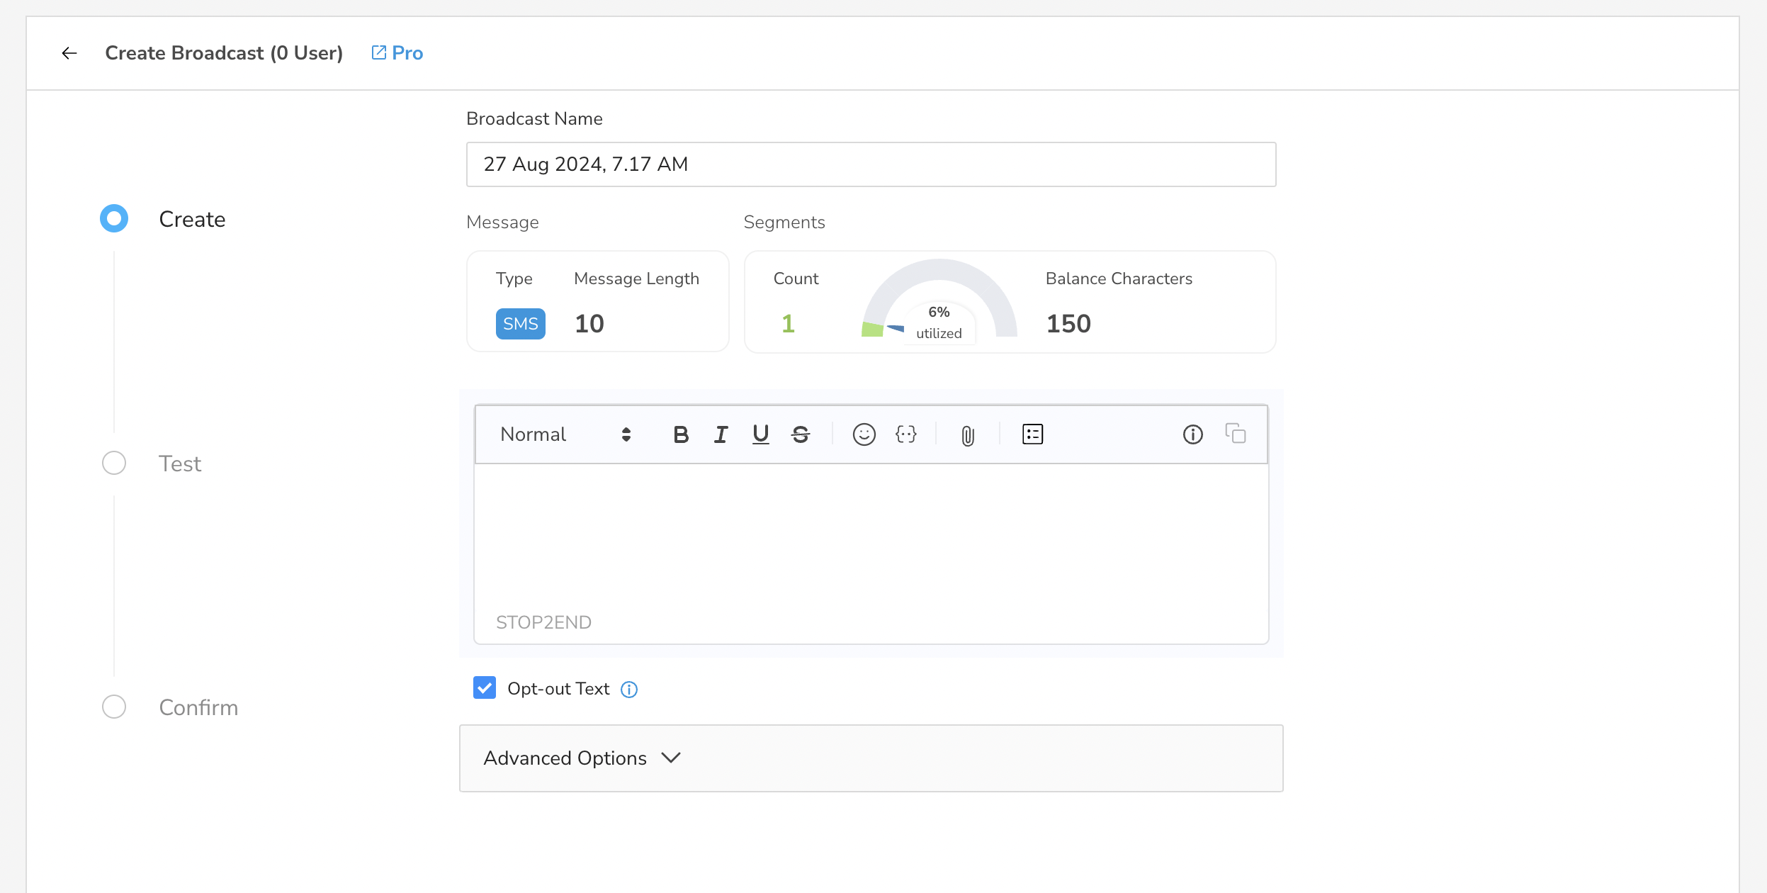The image size is (1767, 893).
Task: Click the Broadcast Name input field
Action: coord(871,164)
